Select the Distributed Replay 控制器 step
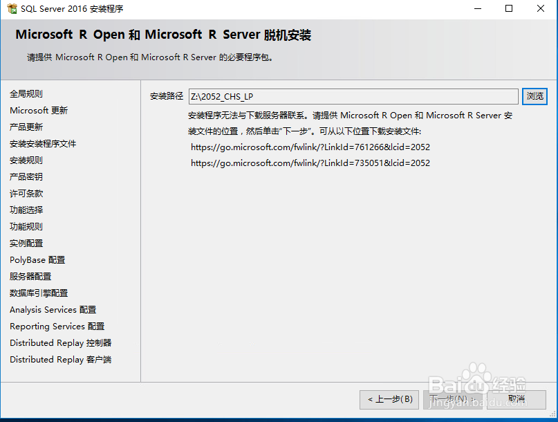558x422 pixels. click(60, 343)
